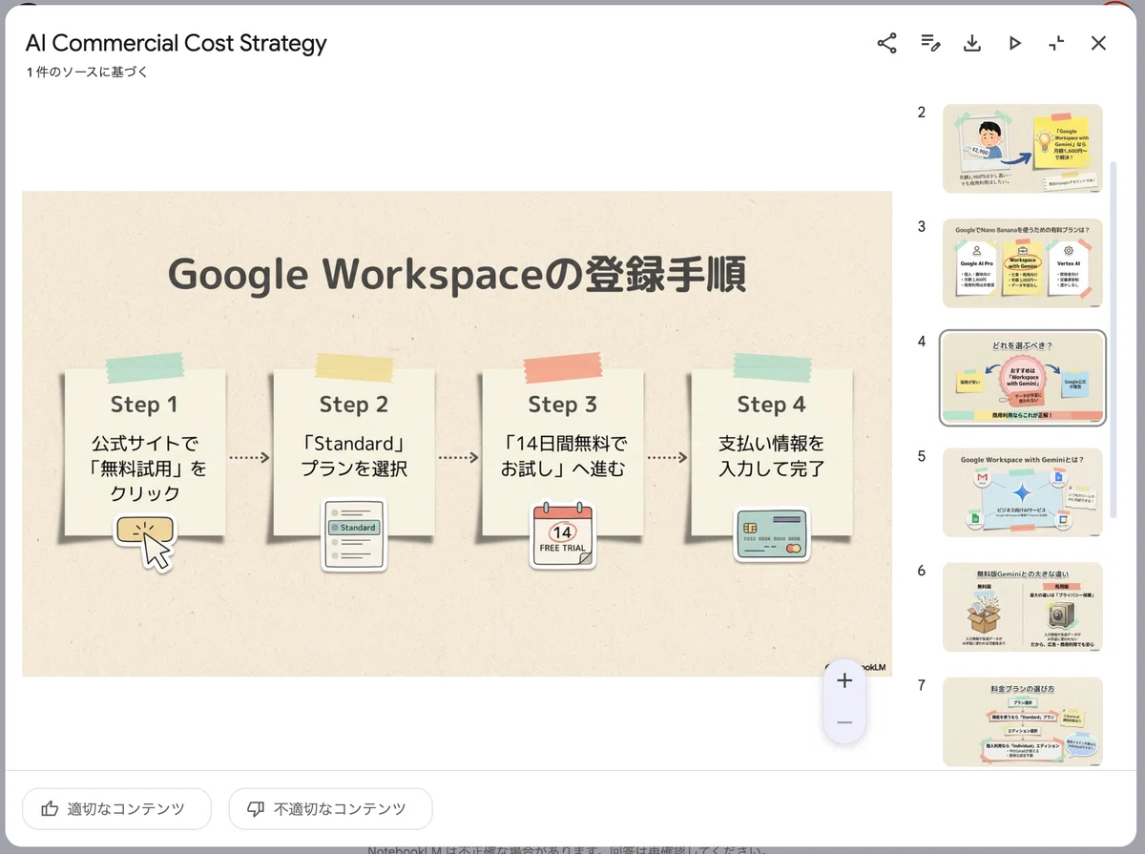Image resolution: width=1145 pixels, height=854 pixels.
Task: Select slide 6 thumbnail 無料版Geminiとの大きな違い
Action: click(x=1023, y=607)
